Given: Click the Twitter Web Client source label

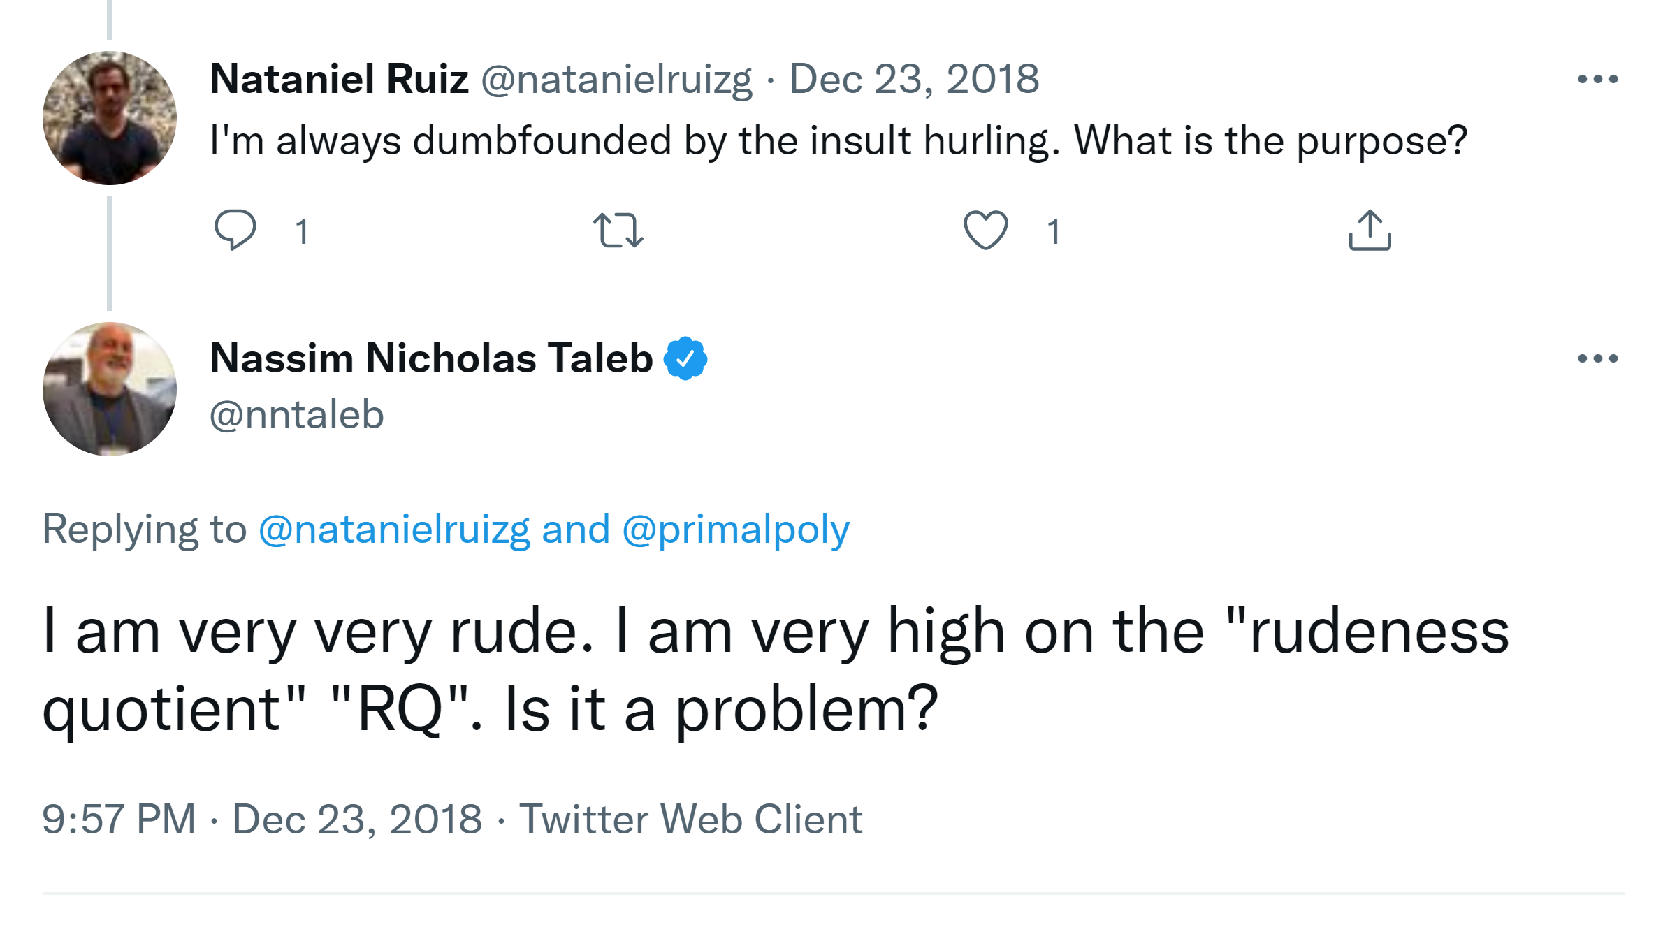Looking at the screenshot, I should (690, 819).
